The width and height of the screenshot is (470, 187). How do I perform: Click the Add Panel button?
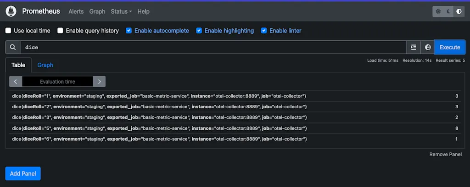pos(23,174)
